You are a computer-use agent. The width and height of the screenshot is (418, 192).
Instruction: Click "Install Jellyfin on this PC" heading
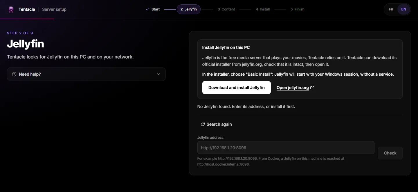226,47
